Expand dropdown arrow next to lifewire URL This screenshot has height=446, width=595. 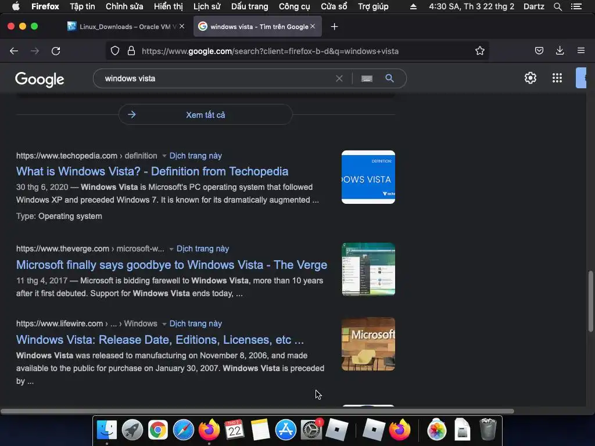(164, 324)
